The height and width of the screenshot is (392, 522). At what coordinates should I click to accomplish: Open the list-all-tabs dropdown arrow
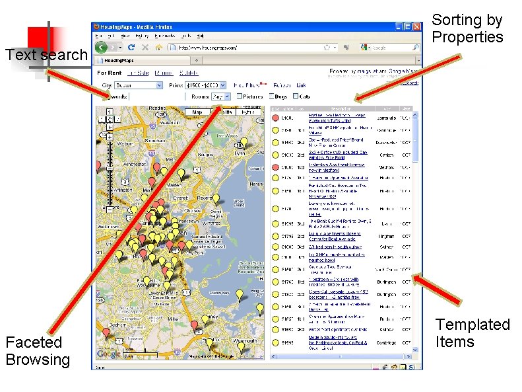(x=418, y=61)
